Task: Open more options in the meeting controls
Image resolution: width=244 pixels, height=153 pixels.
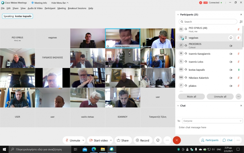Action: pyautogui.click(x=167, y=140)
